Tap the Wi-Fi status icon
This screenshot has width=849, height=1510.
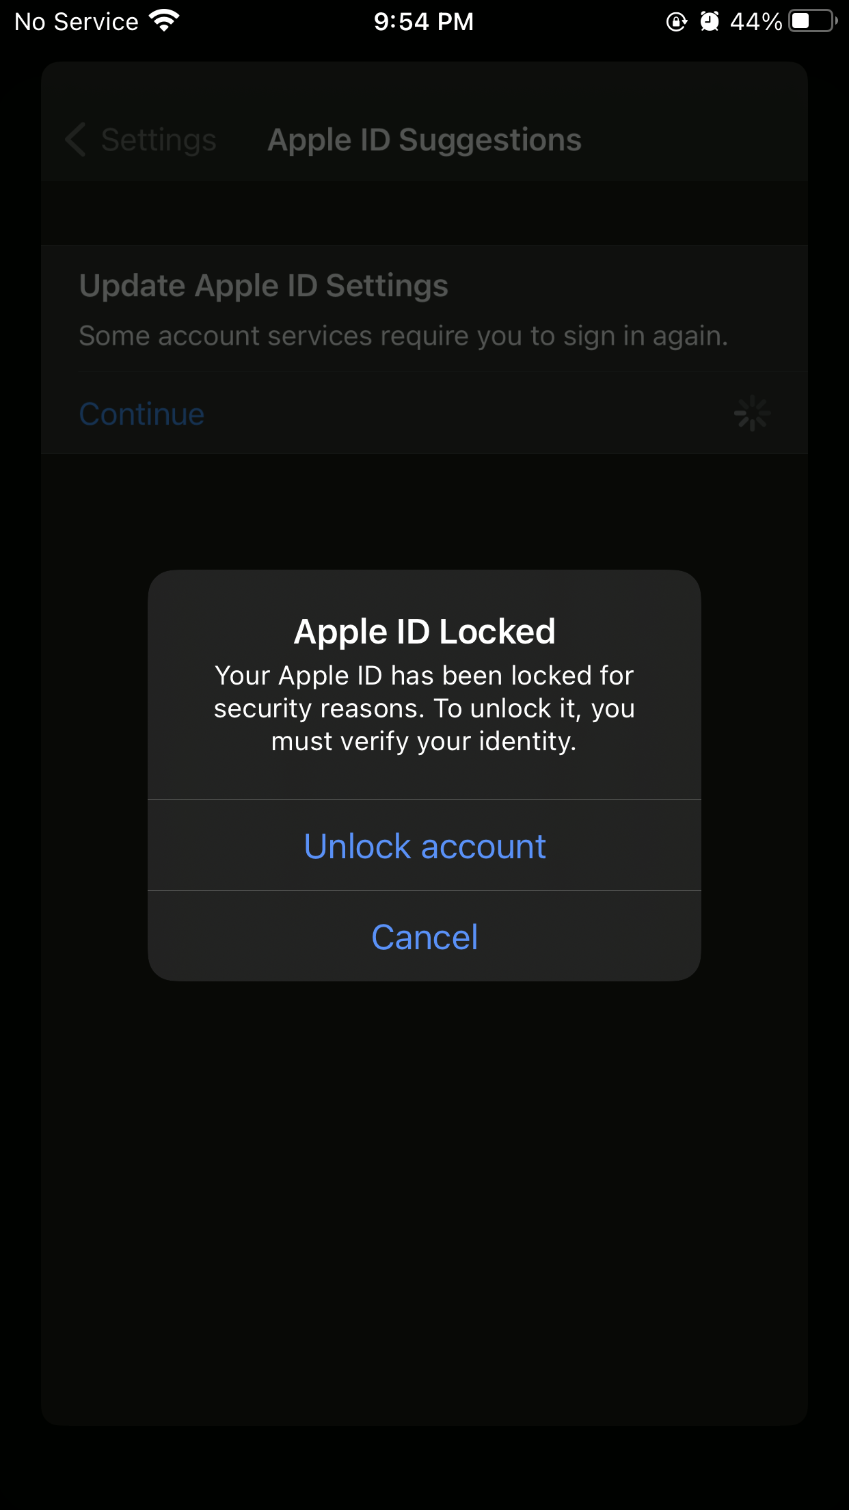click(164, 21)
